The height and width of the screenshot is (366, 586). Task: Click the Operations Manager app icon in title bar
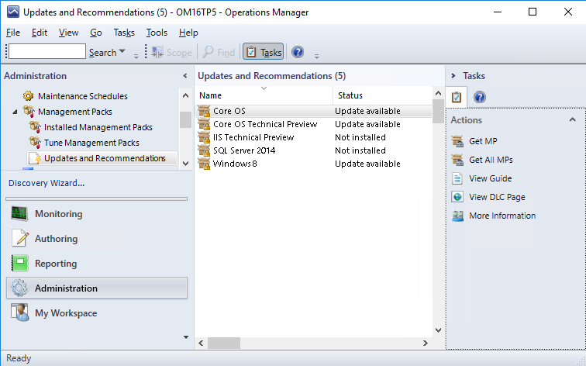click(13, 12)
